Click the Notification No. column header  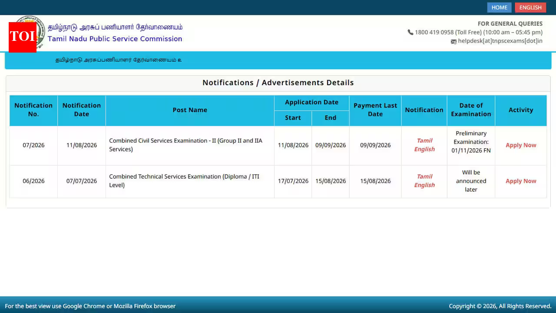click(x=33, y=110)
